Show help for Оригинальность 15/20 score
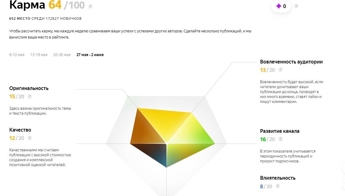This screenshot has width=345, height=196. pos(30,96)
